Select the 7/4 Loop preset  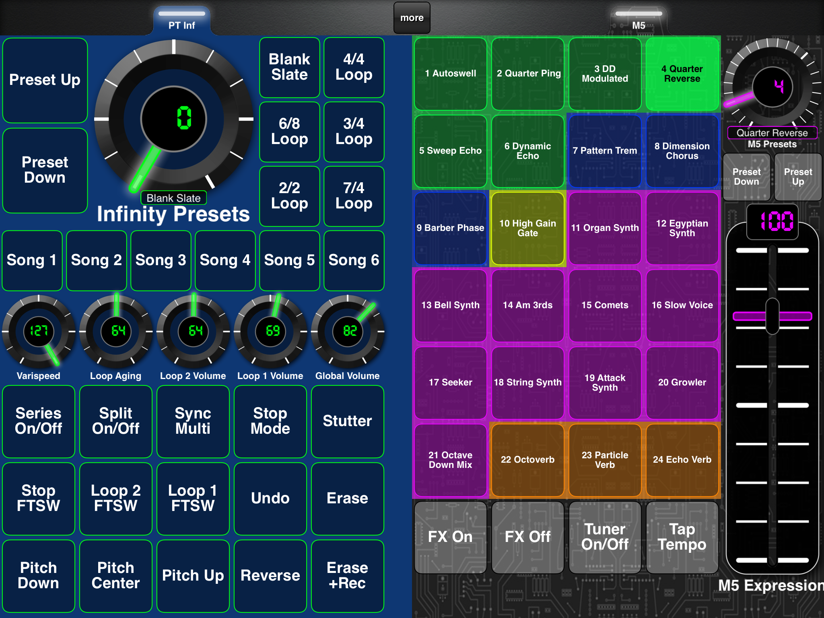[354, 196]
